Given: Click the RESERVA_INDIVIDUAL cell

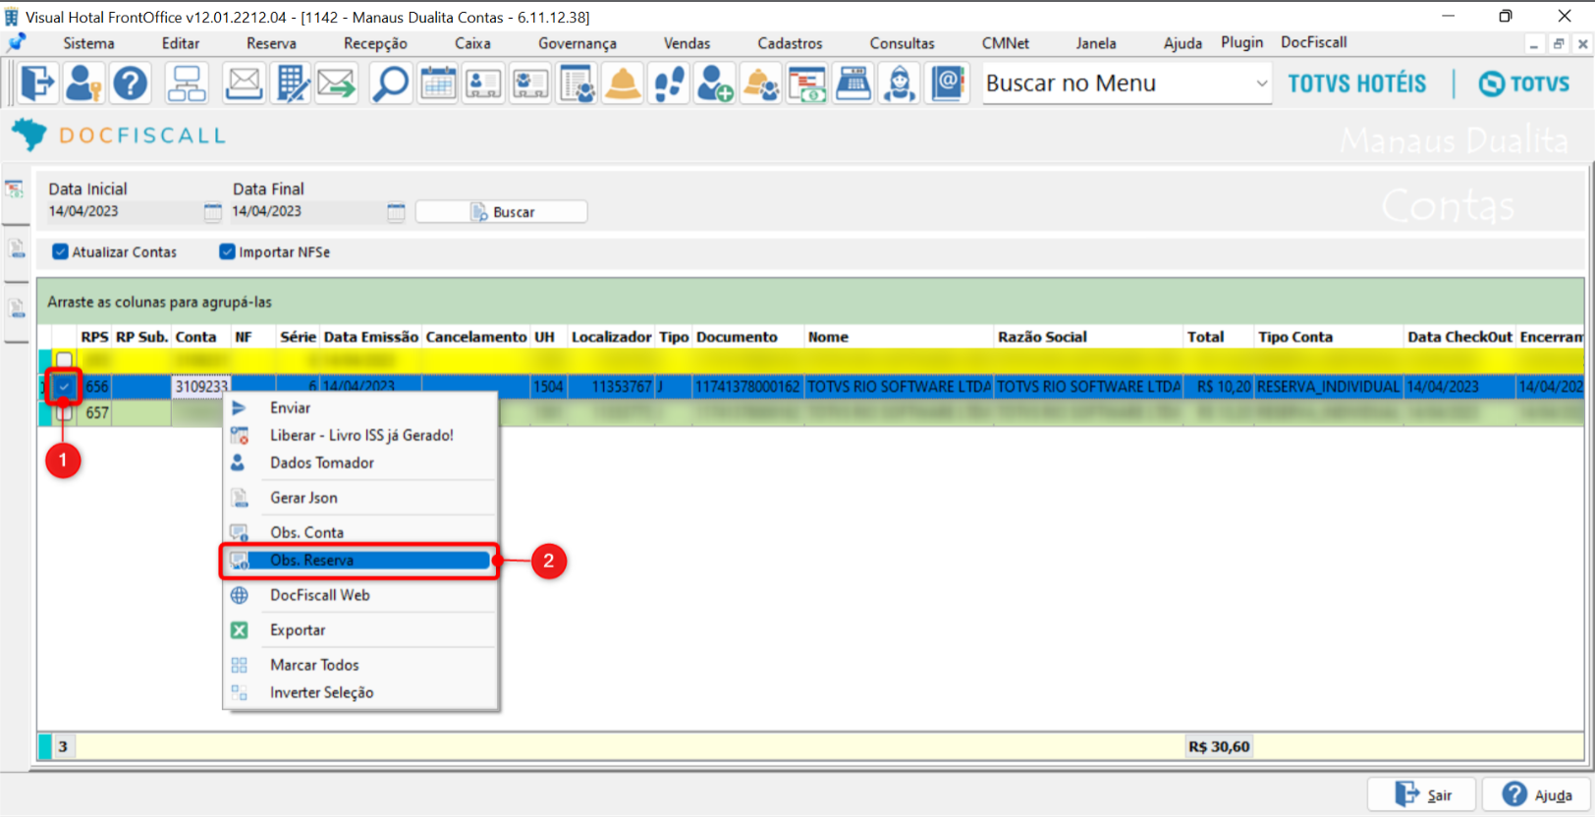Looking at the screenshot, I should [1329, 387].
